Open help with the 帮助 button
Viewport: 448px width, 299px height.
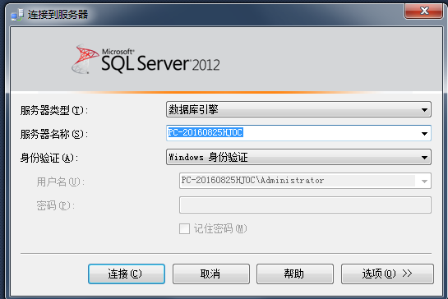(x=294, y=274)
